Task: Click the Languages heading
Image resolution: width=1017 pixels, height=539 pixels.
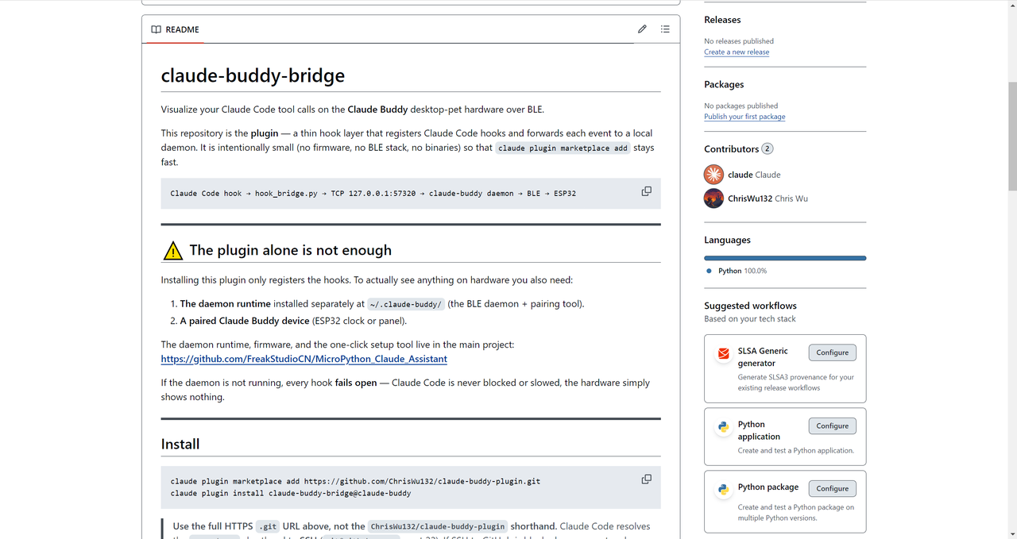Action: [727, 240]
